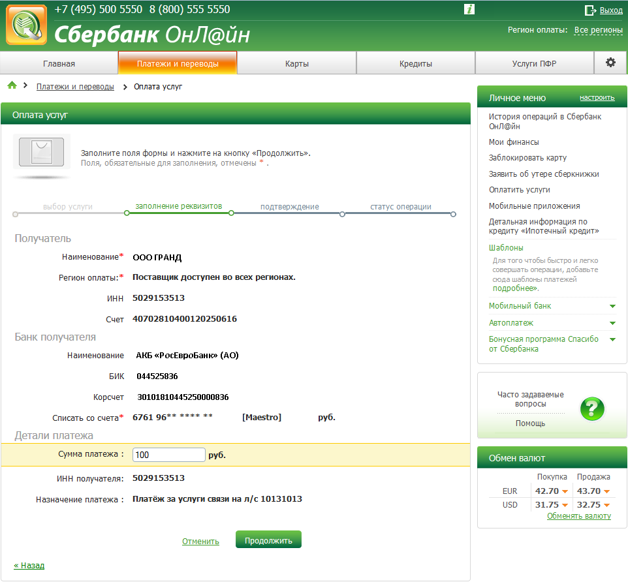Click the Продолжить button

268,540
